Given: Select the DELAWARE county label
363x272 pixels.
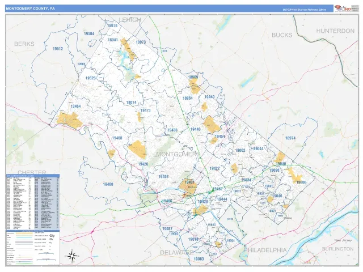Looking at the screenshot, I should (x=176, y=252).
